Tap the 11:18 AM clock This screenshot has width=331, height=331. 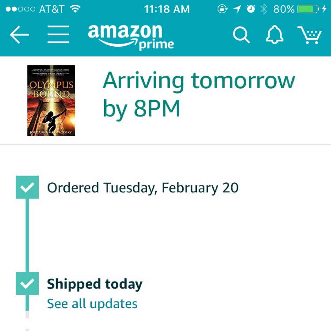pos(167,9)
